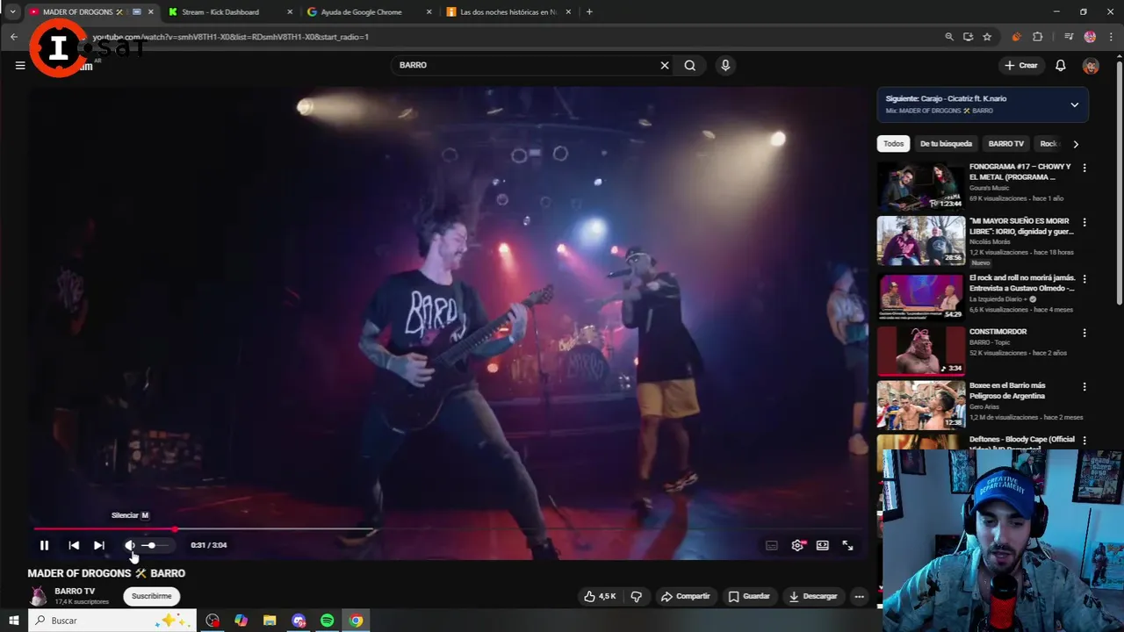Click the Guardar button

point(749,596)
